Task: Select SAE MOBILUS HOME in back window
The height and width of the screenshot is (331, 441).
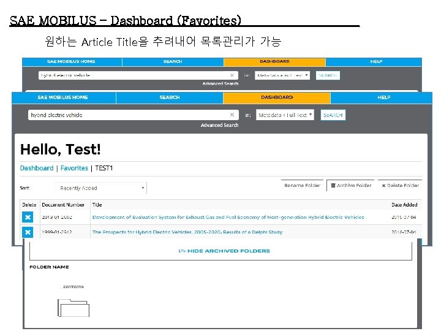Action: click(71, 61)
